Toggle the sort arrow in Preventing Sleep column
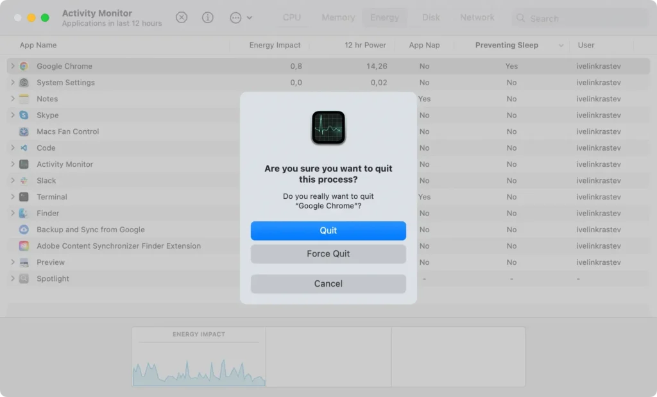The width and height of the screenshot is (657, 397). tap(561, 46)
